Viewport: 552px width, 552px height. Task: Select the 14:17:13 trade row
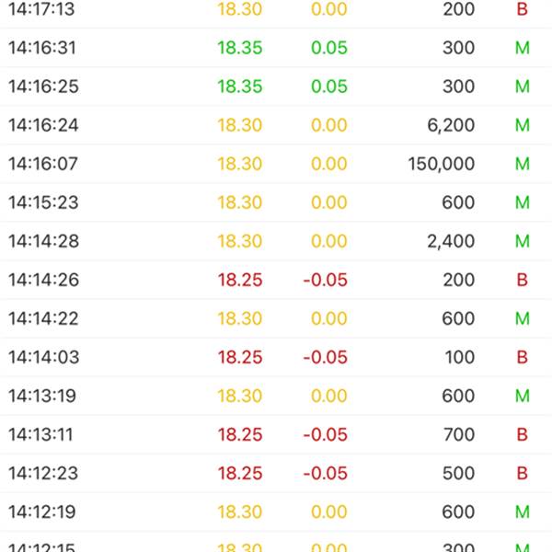point(276,10)
